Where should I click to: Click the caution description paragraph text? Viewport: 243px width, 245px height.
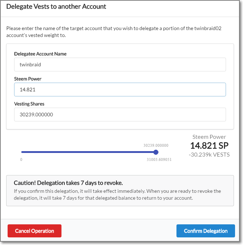click(x=117, y=195)
